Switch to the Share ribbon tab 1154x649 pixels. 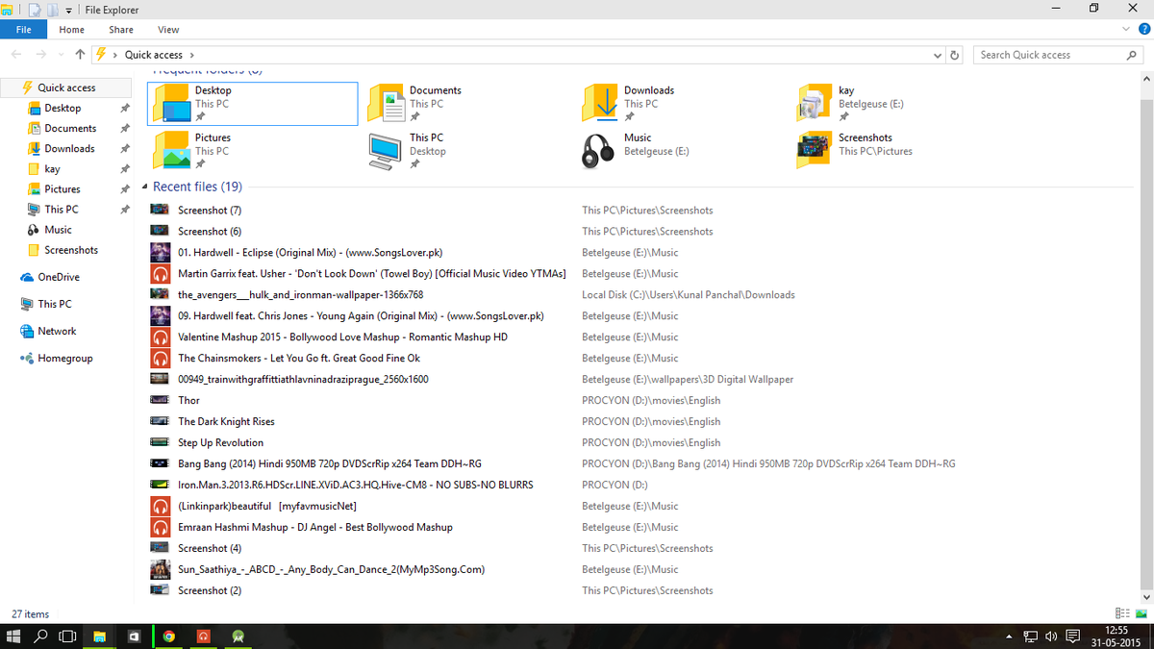pos(121,30)
